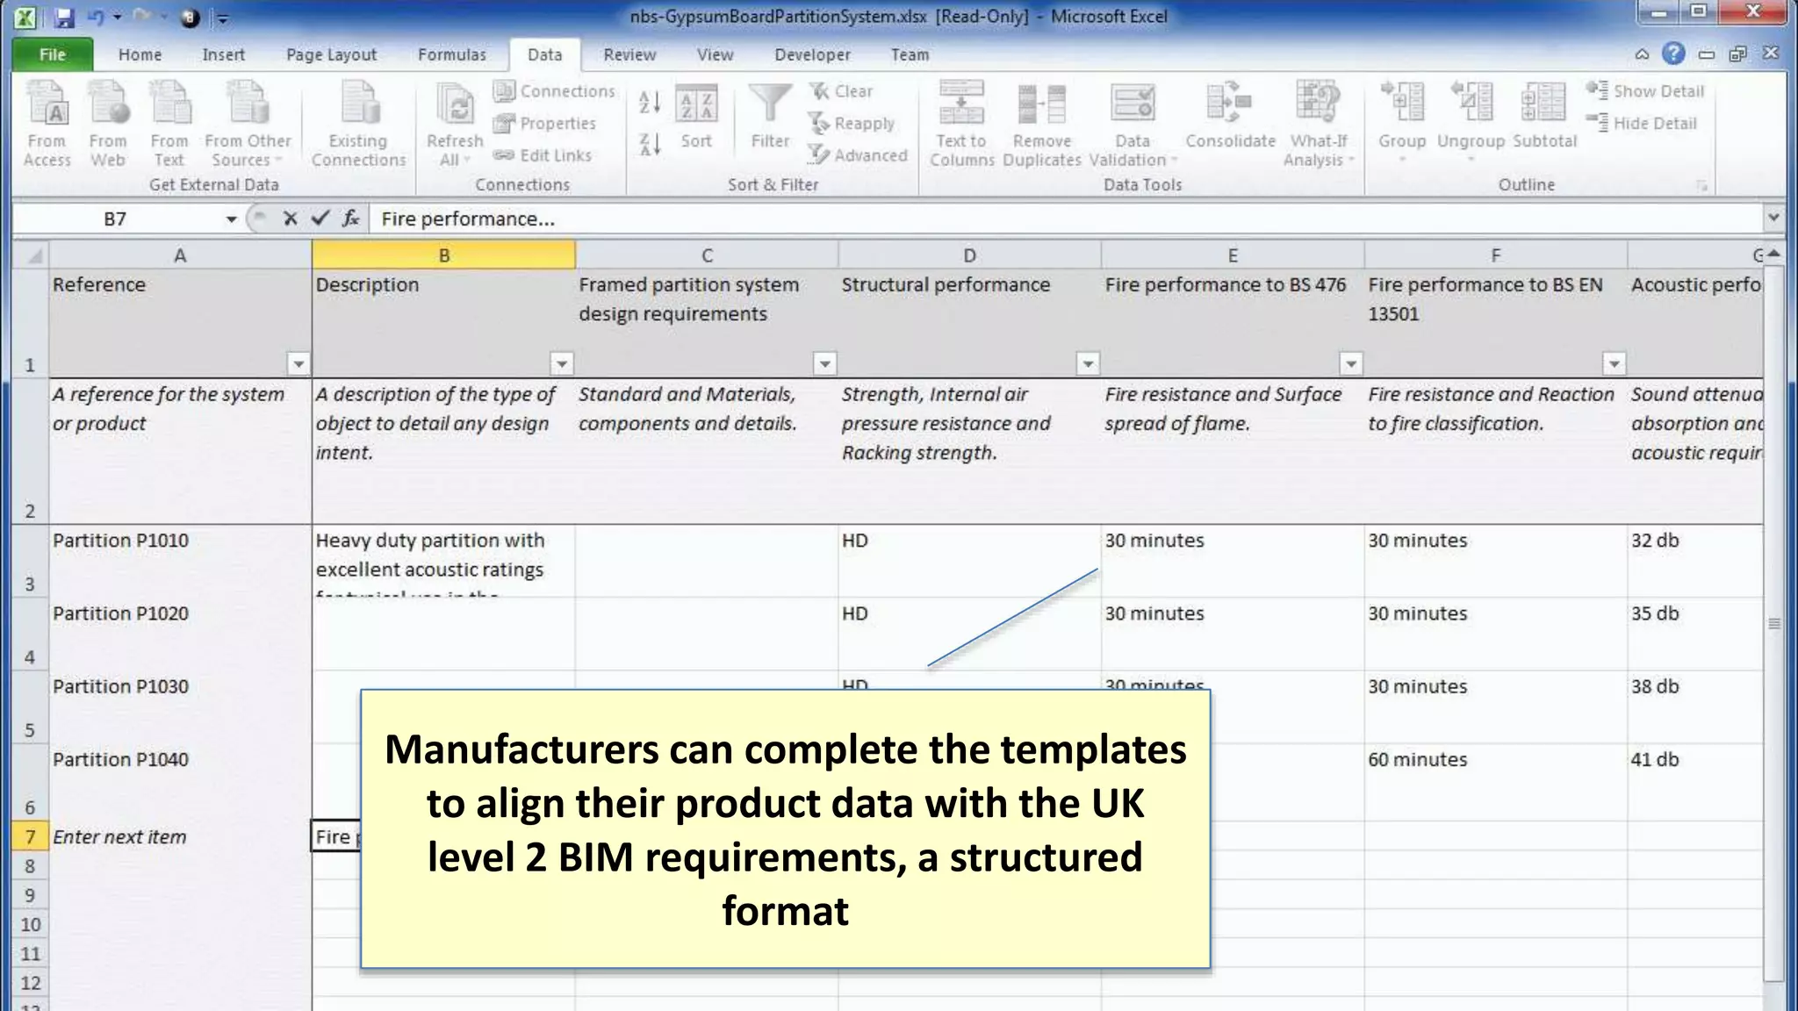Open Structural performance filter dropdown
Viewport: 1798px width, 1011px height.
[1088, 363]
